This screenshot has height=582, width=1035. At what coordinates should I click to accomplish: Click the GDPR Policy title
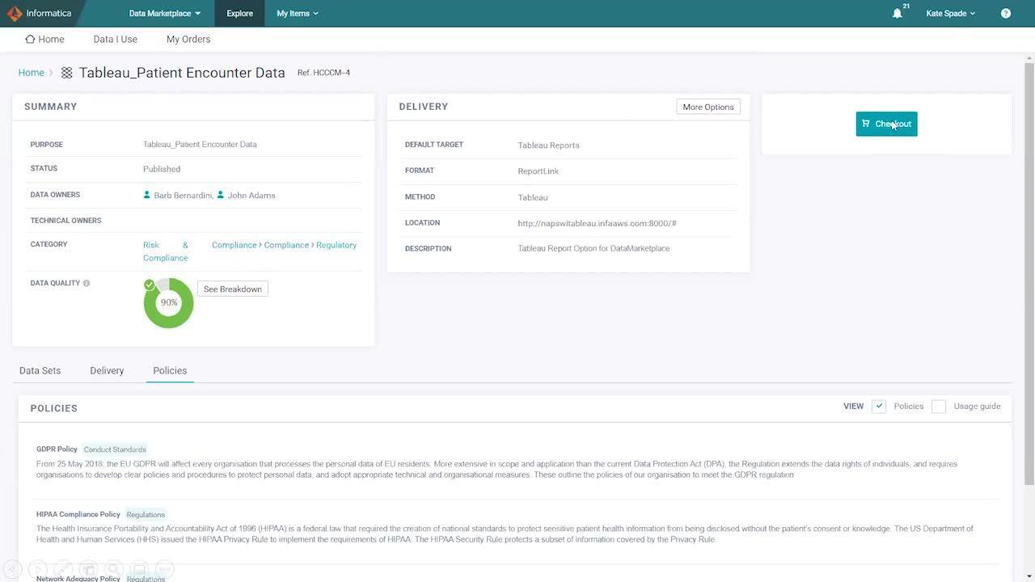tap(57, 449)
